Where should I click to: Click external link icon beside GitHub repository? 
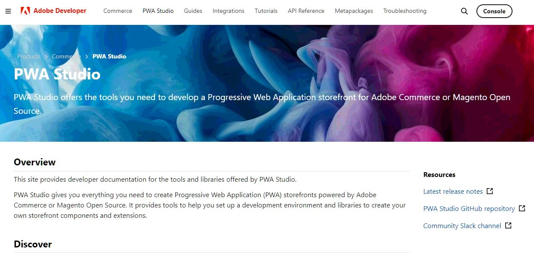(522, 208)
